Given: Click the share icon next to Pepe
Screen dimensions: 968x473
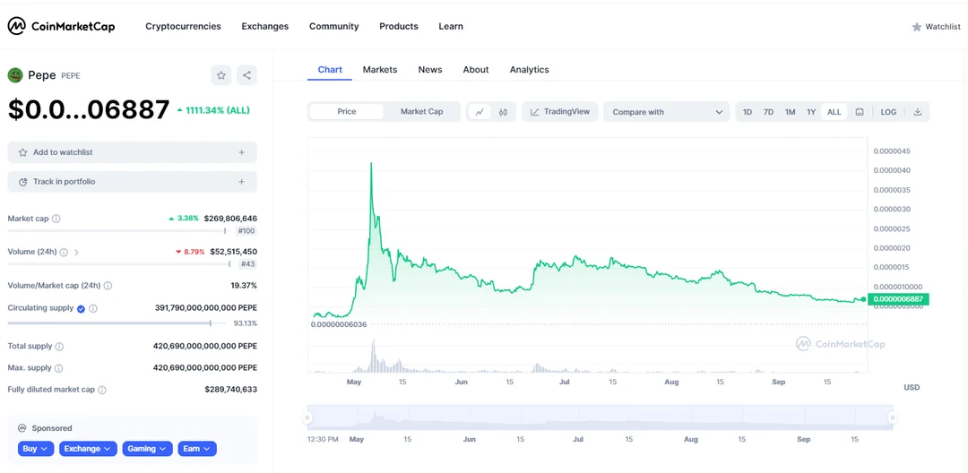Looking at the screenshot, I should click(x=246, y=75).
